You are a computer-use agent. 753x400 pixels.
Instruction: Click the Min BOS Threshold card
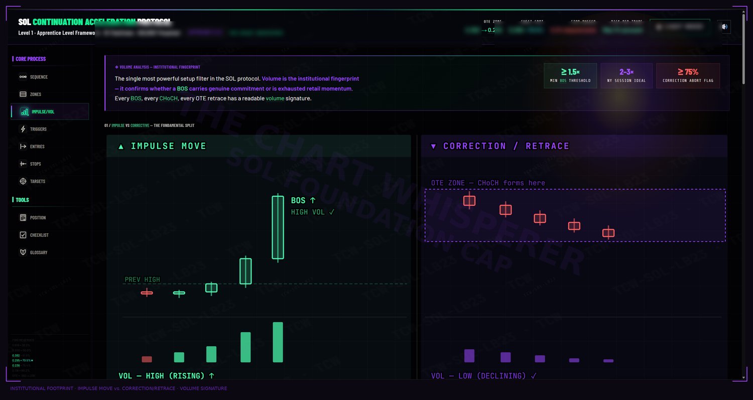pos(570,76)
